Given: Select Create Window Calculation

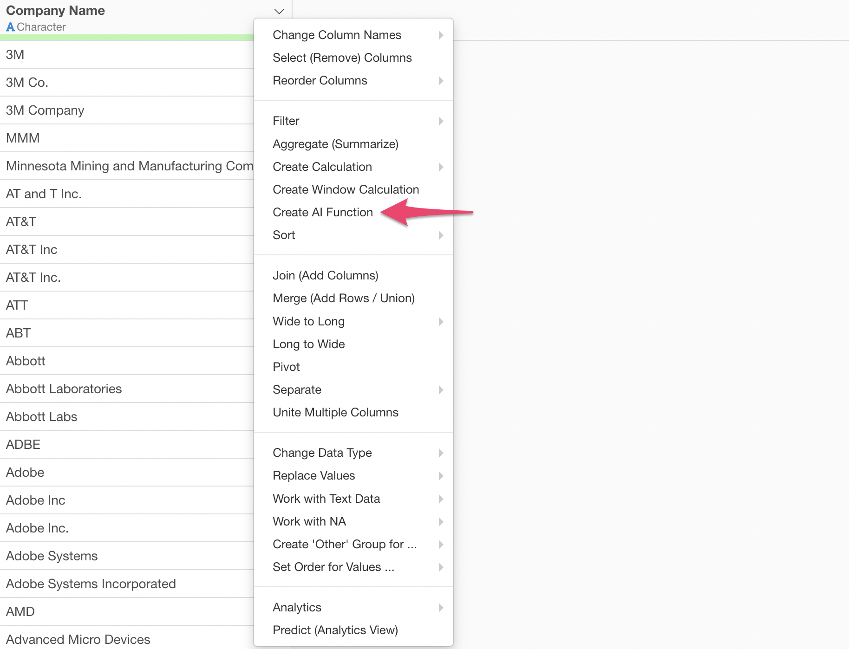Looking at the screenshot, I should [x=346, y=189].
